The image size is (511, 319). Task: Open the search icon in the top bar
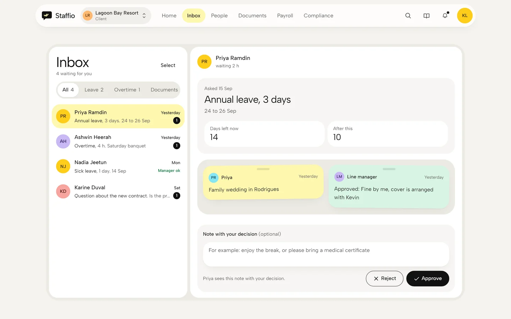tap(408, 16)
